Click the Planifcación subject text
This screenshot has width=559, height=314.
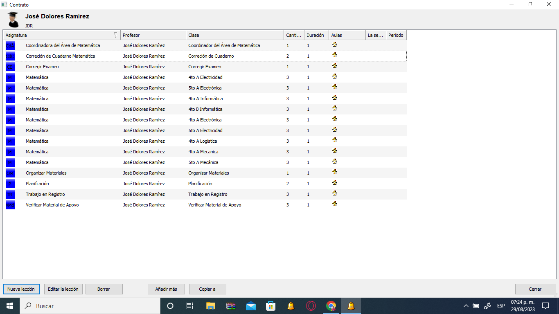click(x=38, y=184)
